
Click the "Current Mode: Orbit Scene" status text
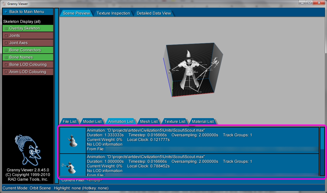click(x=27, y=188)
